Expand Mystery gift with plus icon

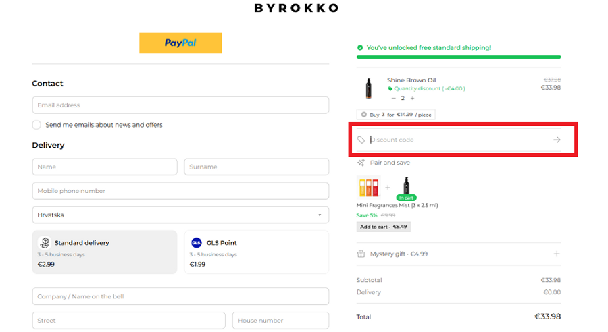tap(557, 254)
